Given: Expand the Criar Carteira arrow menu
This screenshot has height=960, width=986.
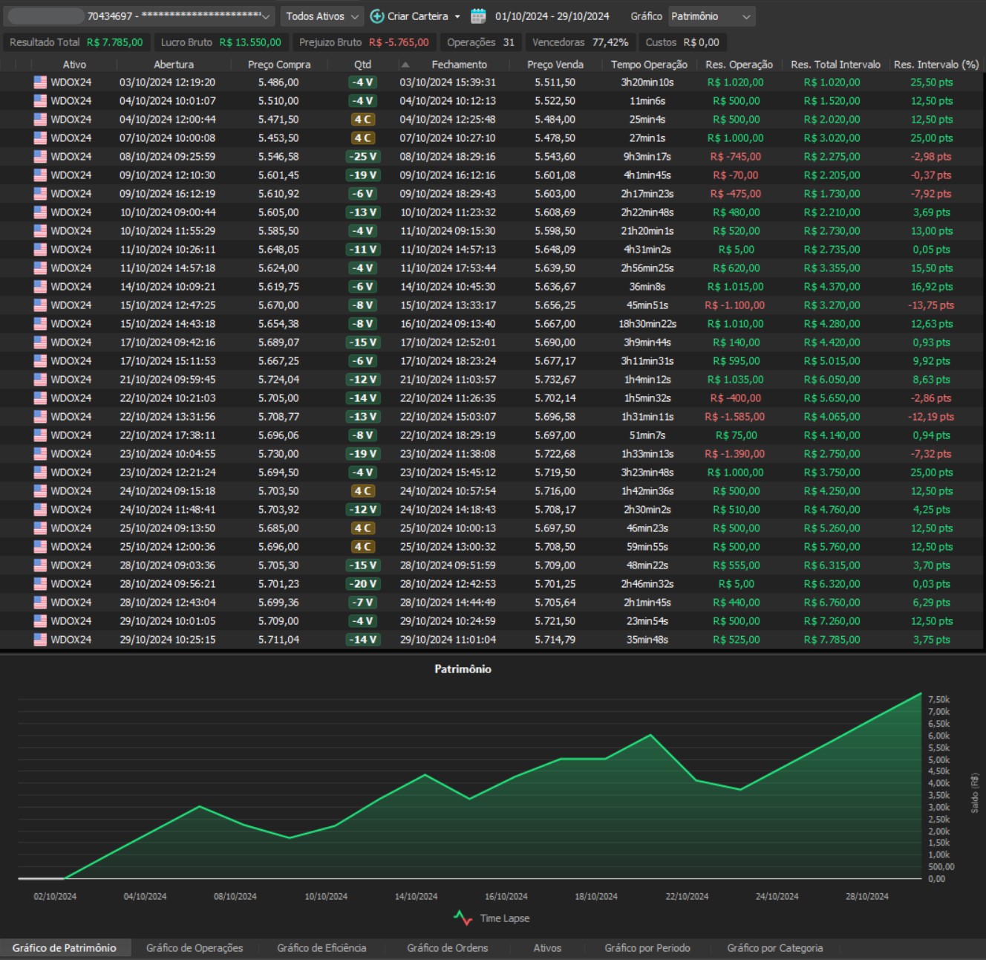Looking at the screenshot, I should tap(457, 16).
